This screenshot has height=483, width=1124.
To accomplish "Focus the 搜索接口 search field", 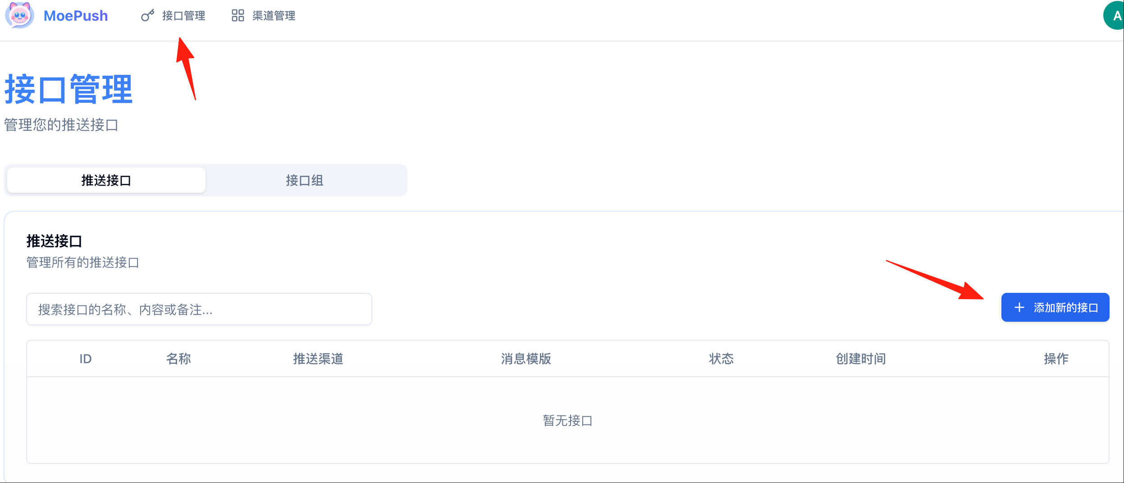I will pos(199,309).
